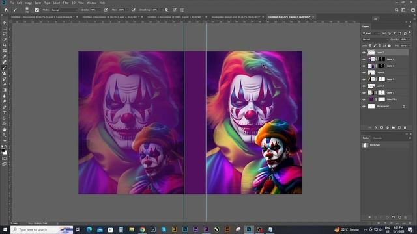Create new adjustment layer icon
This screenshot has width=417, height=234.
tap(388, 127)
